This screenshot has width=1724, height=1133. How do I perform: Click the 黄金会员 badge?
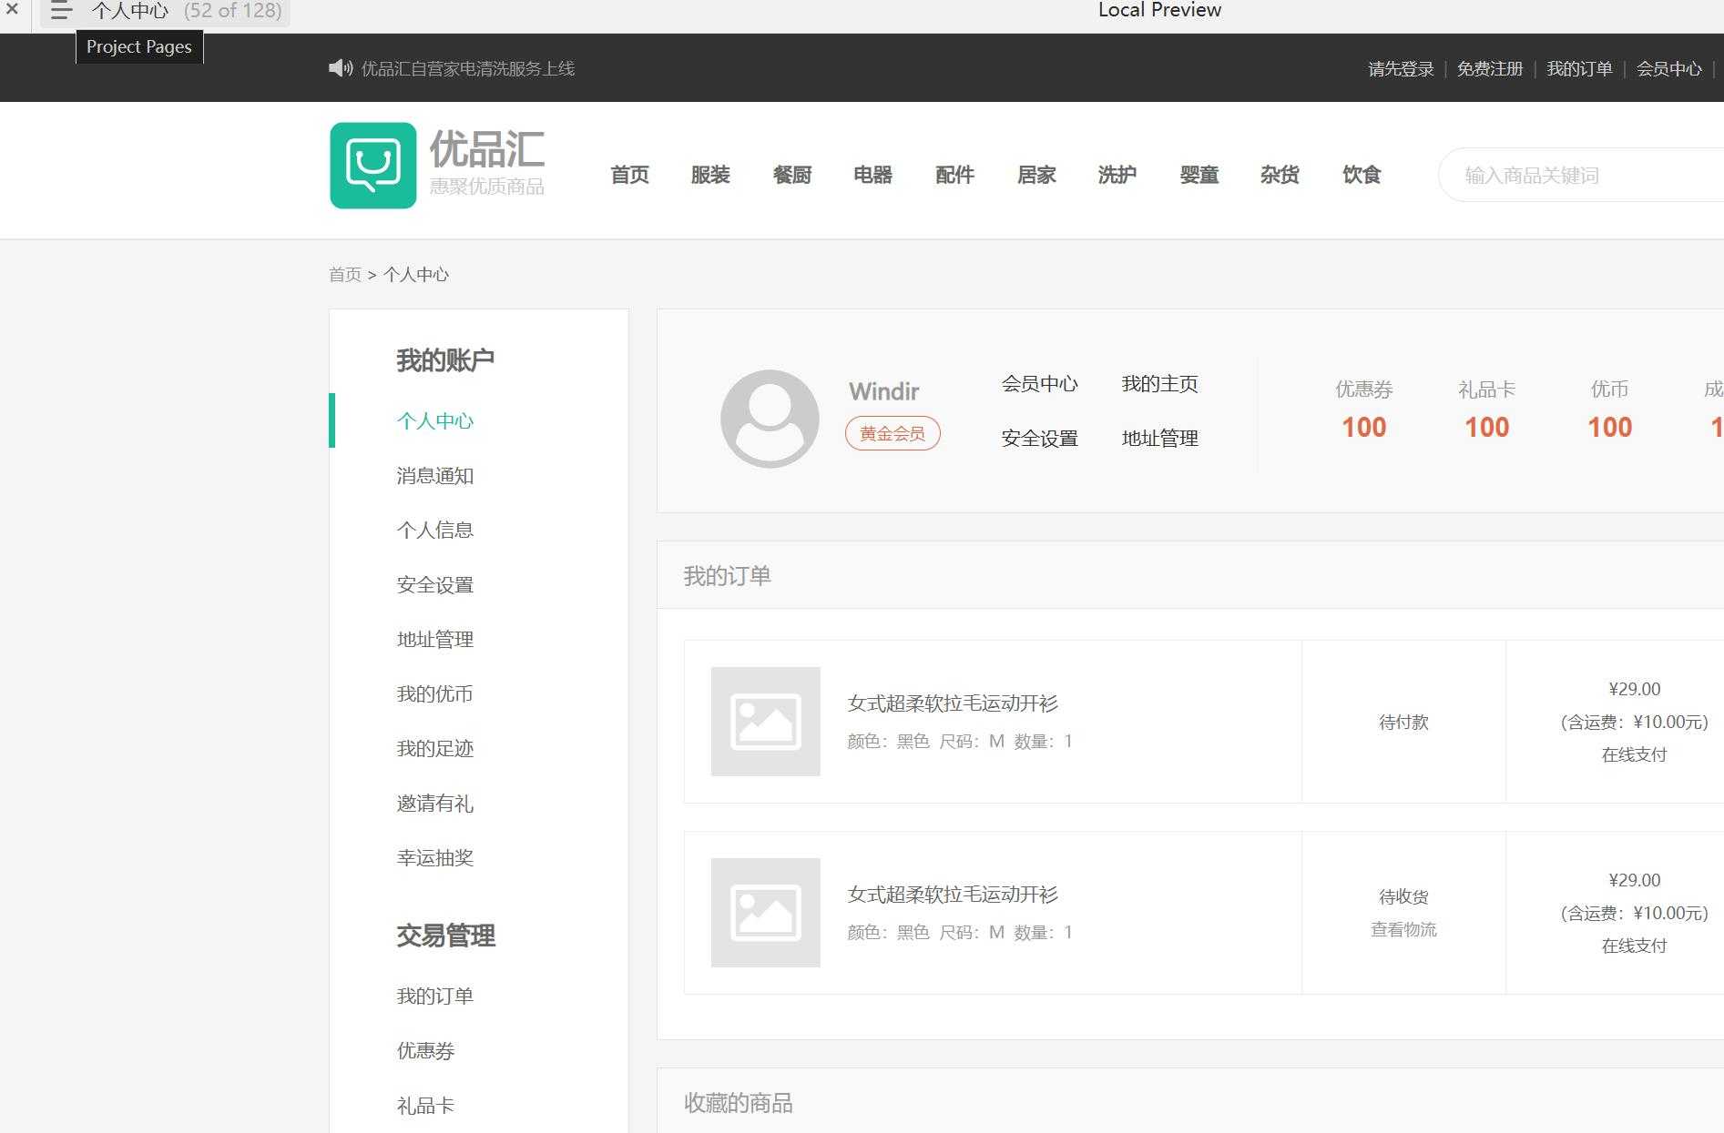coord(893,433)
